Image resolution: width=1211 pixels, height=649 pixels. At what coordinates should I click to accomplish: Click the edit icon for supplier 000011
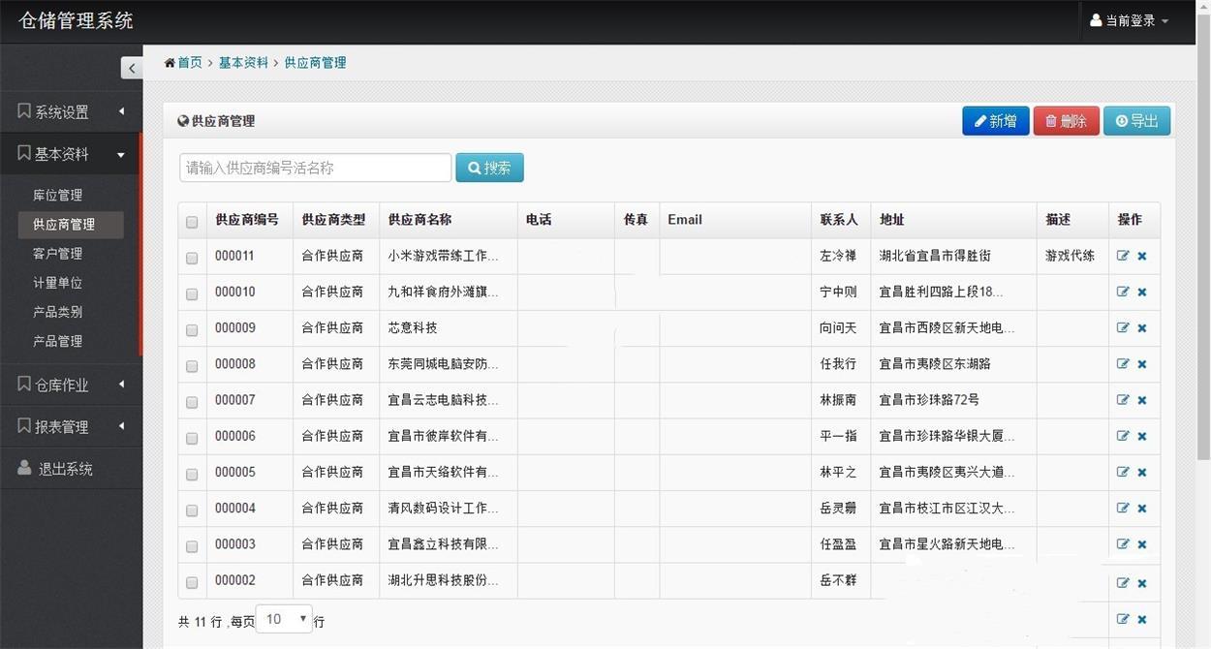coord(1123,256)
